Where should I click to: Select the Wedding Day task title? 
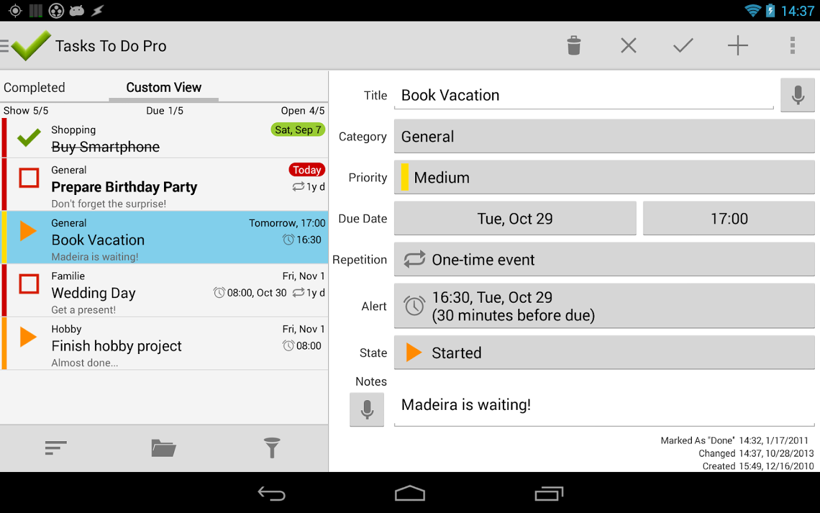pyautogui.click(x=93, y=293)
